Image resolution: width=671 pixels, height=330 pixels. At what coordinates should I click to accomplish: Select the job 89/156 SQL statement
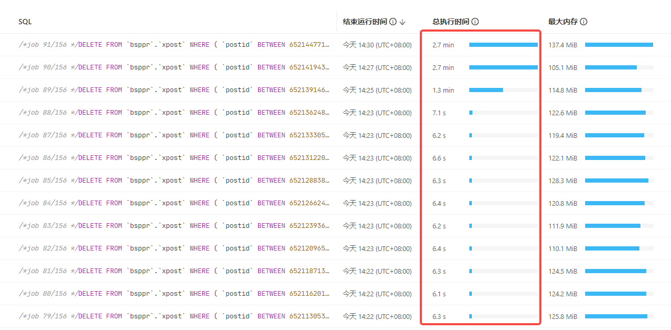tap(174, 90)
